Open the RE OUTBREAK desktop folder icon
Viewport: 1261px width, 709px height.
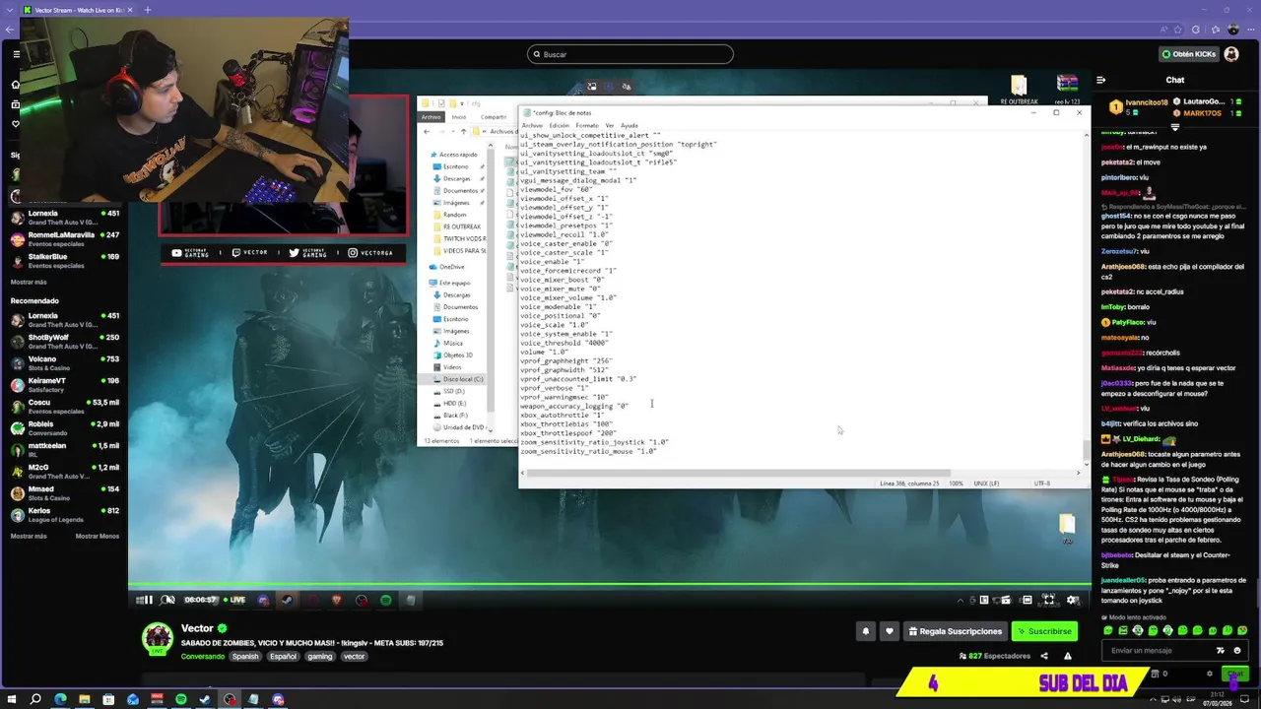tap(1019, 91)
